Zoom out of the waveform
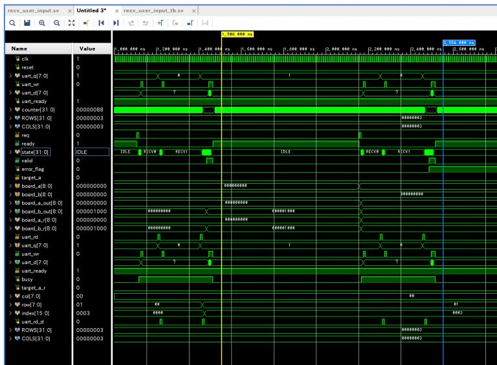Viewport: 497px width, 365px height. [57, 23]
